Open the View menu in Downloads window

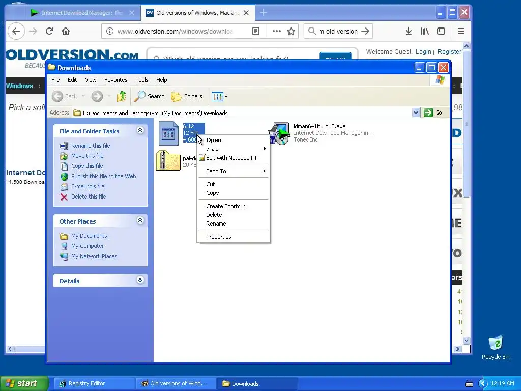tap(91, 80)
